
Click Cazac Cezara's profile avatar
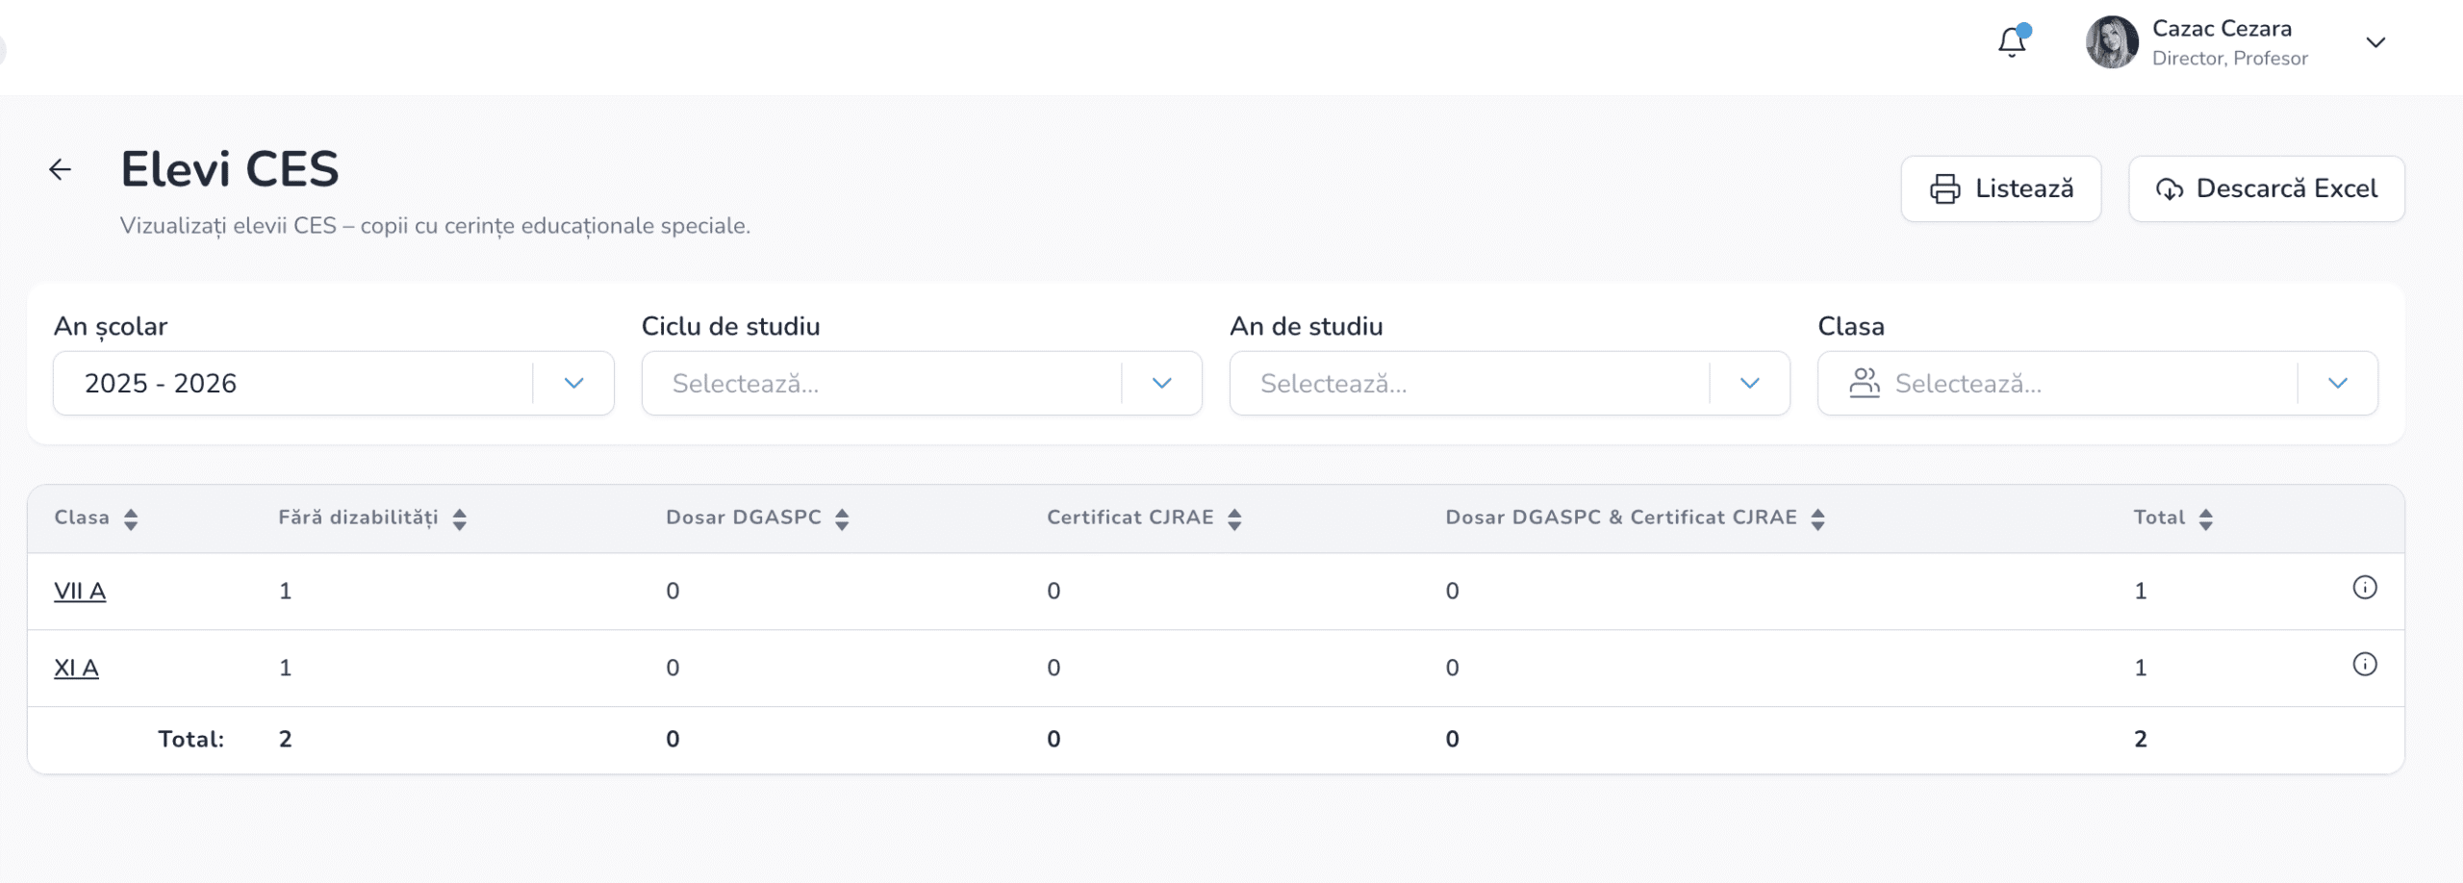[2111, 42]
